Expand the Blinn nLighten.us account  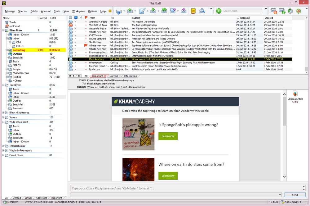pyautogui.click(x=3, y=112)
